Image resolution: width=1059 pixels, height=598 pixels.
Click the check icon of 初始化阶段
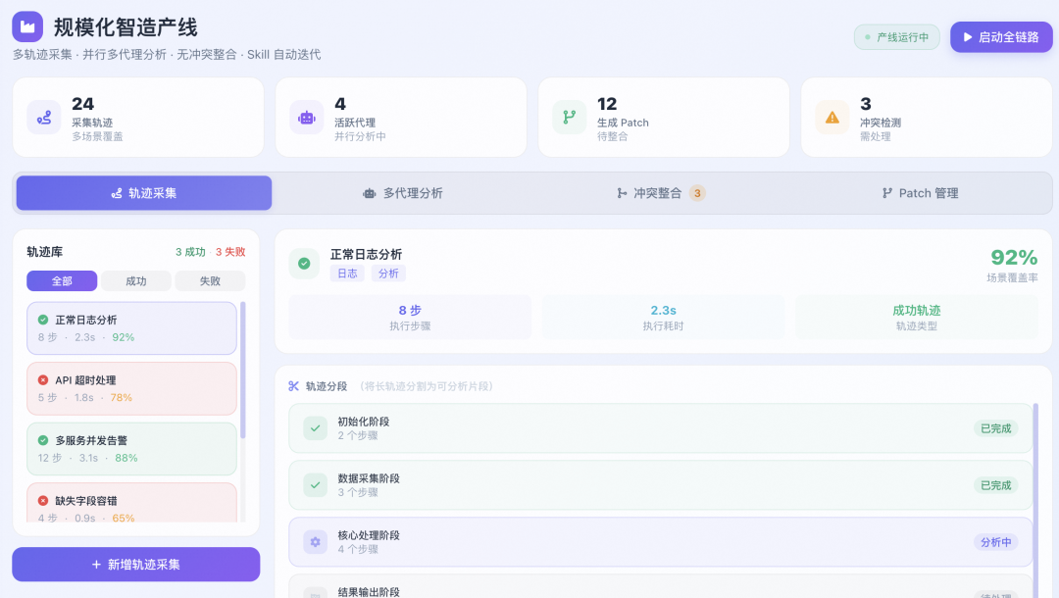point(316,428)
